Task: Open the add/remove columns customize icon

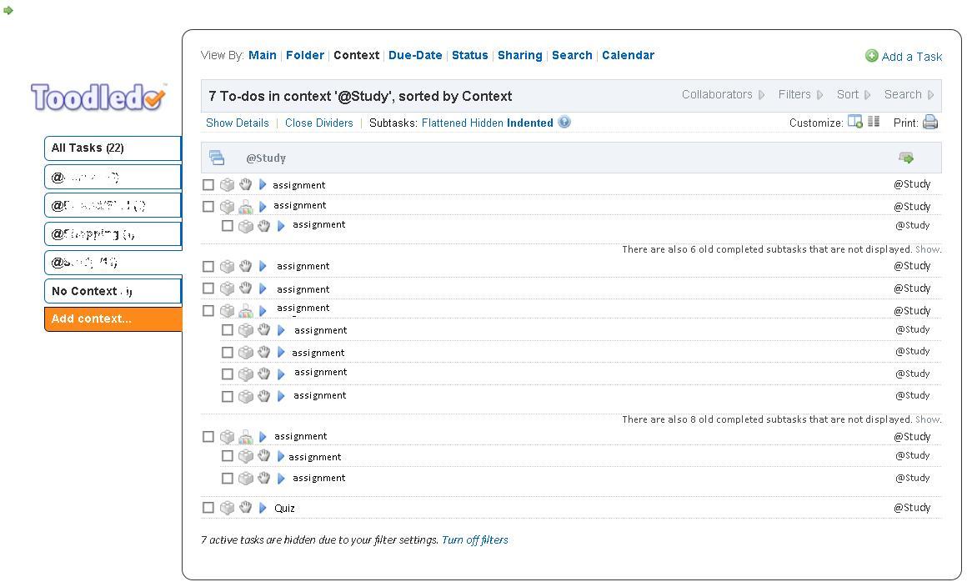Action: [x=854, y=122]
